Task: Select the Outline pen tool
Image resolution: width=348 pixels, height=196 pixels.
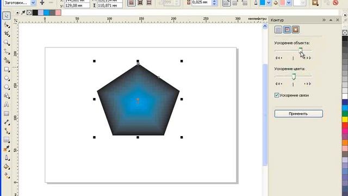Action: 7,158
